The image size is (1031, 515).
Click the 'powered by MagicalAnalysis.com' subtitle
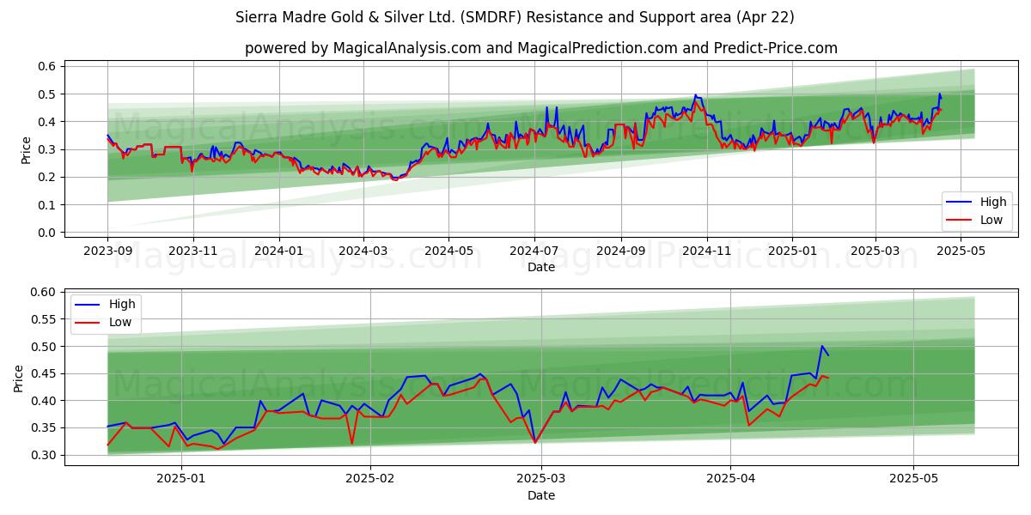click(540, 48)
